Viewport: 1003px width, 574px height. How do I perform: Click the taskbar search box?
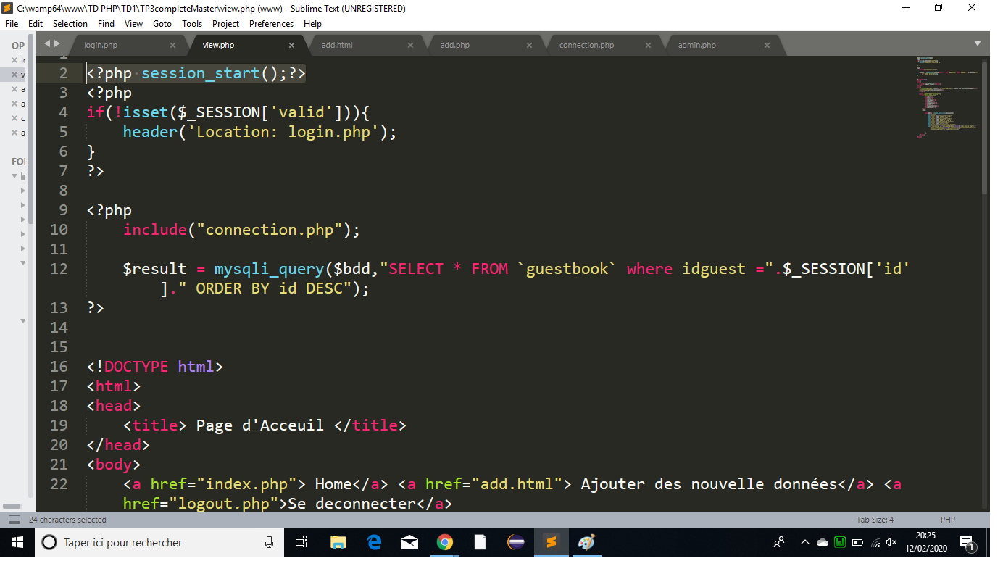pos(159,542)
